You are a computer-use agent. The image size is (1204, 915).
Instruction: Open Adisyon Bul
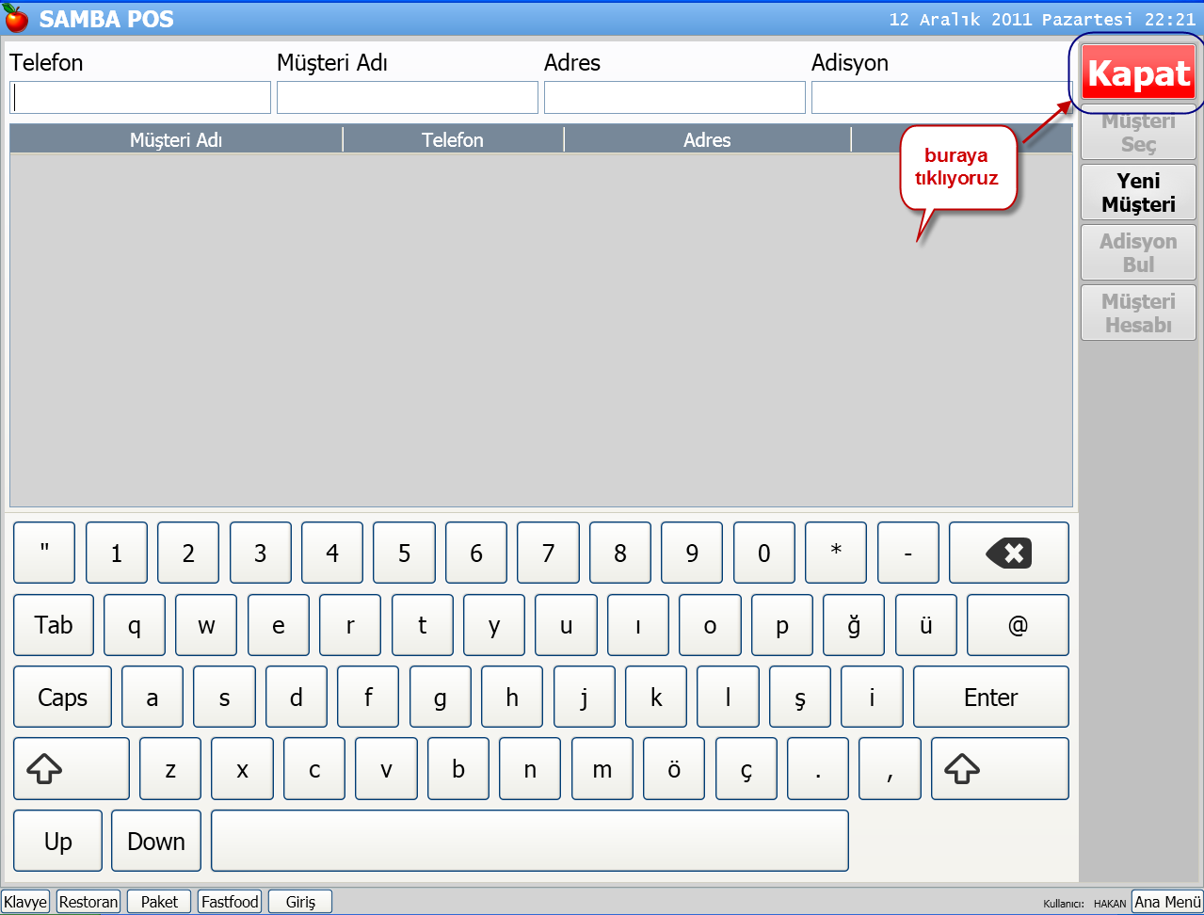click(1138, 253)
